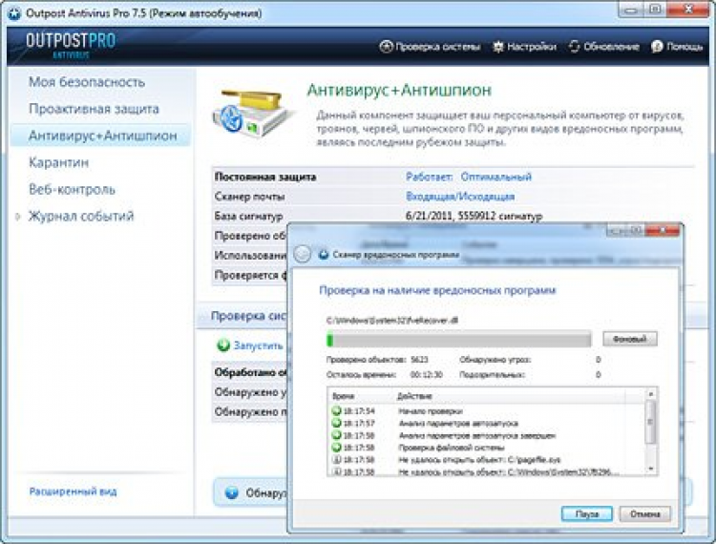716x544 pixels.
Task: Click the Антивирус+Антишпион component illustration icon
Action: [x=251, y=115]
